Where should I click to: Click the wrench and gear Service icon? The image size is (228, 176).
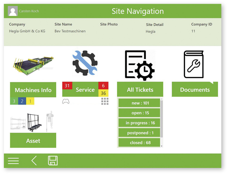[85, 63]
